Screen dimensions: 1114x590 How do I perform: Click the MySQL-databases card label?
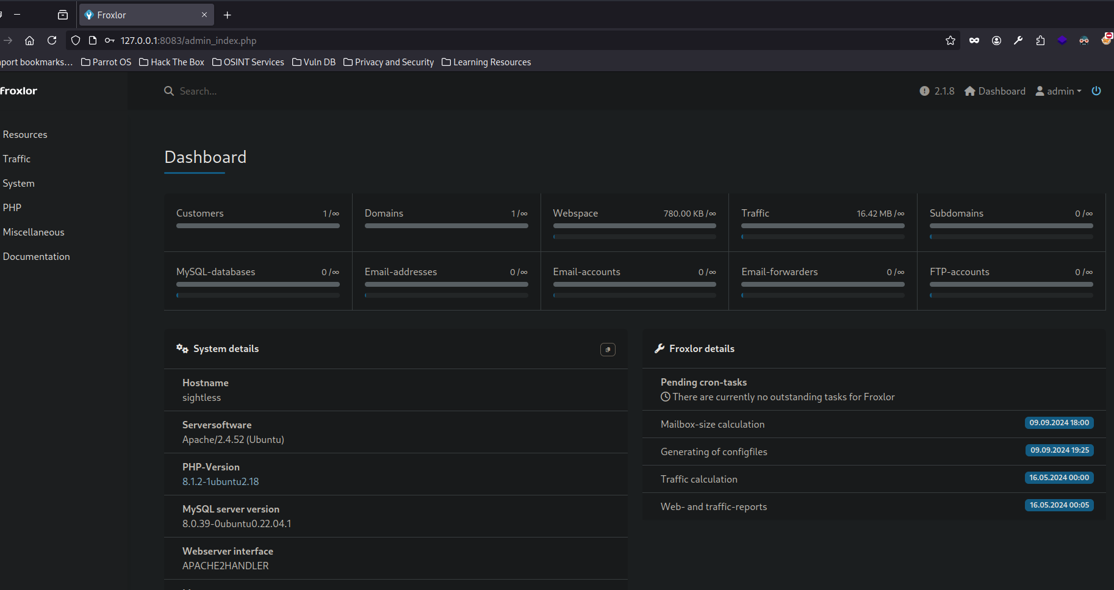(x=215, y=272)
